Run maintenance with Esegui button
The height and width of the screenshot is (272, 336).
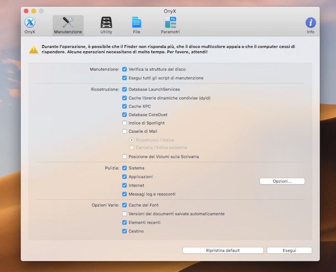pyautogui.click(x=289, y=251)
